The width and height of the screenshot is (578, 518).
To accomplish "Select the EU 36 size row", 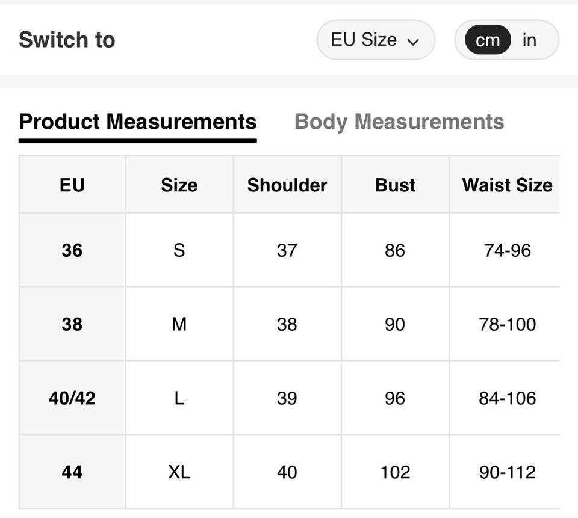I will (290, 250).
